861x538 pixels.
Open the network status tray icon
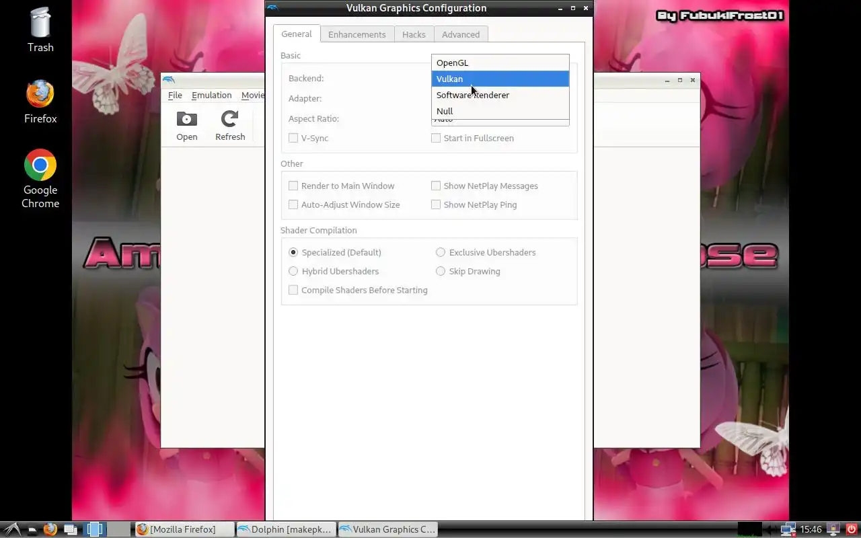click(x=788, y=529)
